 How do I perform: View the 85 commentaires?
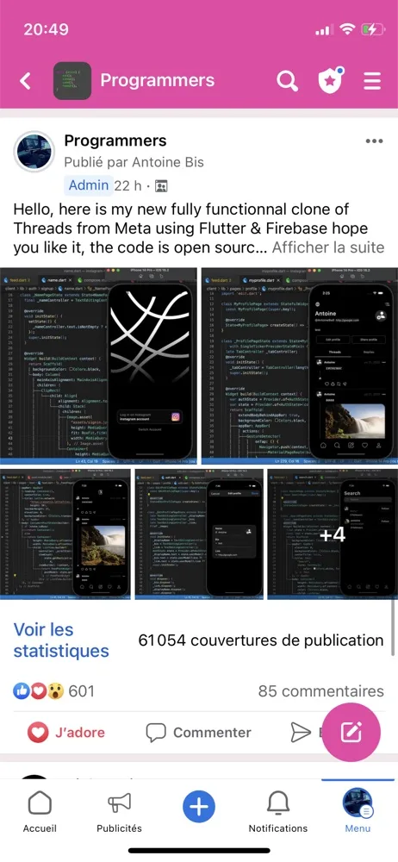(321, 691)
